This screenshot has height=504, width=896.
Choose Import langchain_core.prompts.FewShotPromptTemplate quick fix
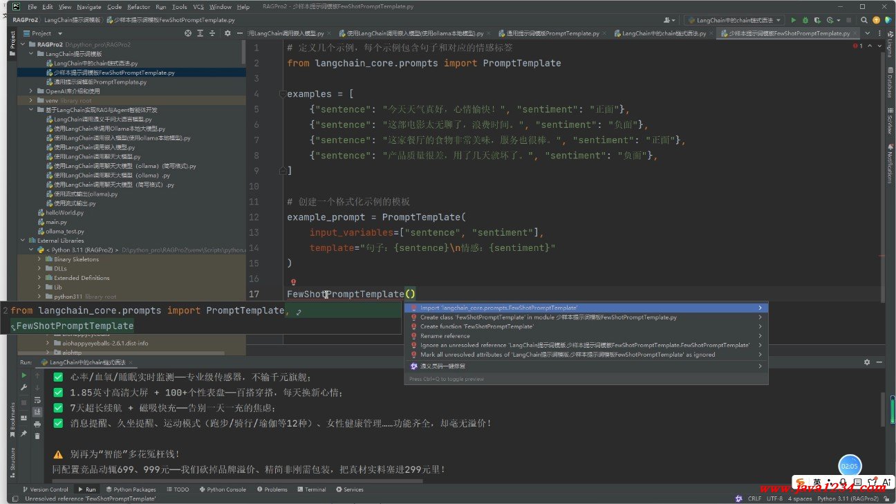coord(498,308)
